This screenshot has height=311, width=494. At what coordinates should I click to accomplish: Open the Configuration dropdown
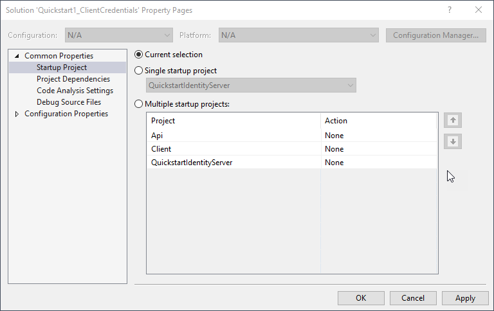[x=119, y=35]
